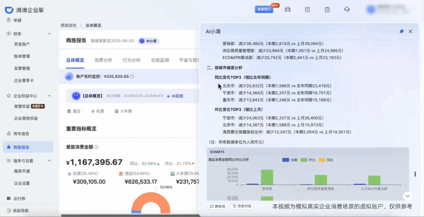Viewport: 424px width, 217px height.
Task: Click the 差旅预订 button
Action: click(264, 9)
